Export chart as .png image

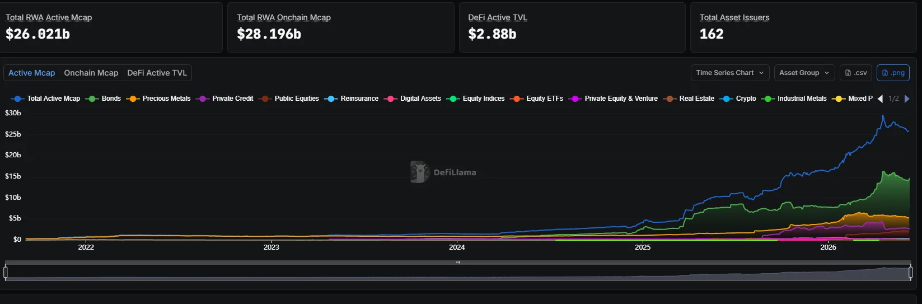pos(893,73)
